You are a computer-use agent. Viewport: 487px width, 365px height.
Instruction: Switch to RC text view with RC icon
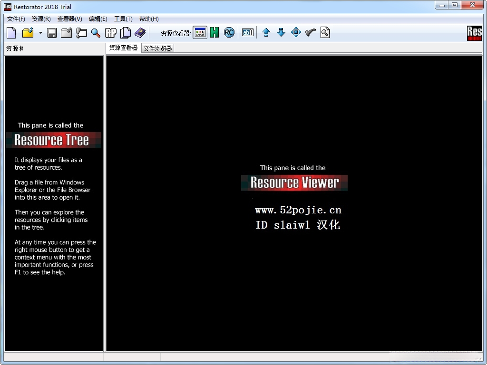pyautogui.click(x=229, y=33)
